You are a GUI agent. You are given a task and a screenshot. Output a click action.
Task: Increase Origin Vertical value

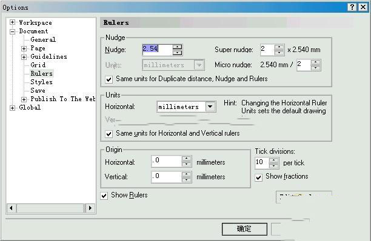[187, 174]
